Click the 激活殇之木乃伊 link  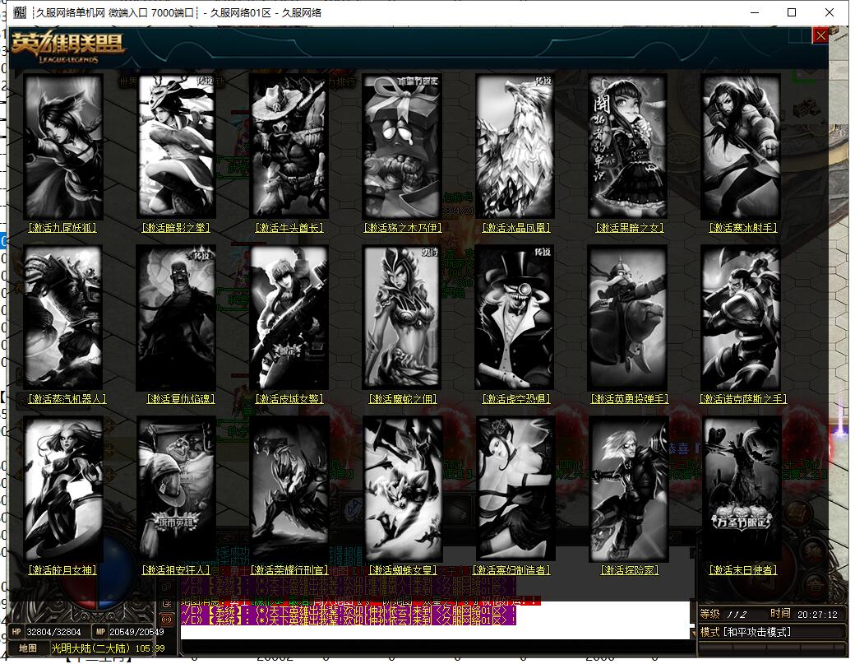click(x=403, y=228)
